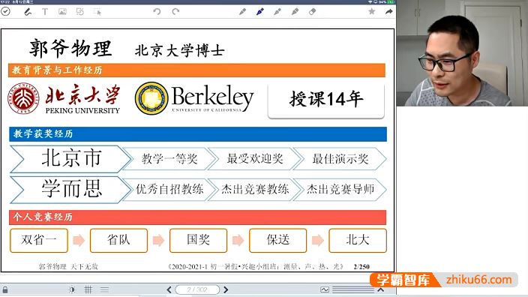Click the "北京市" arrow label
Image resolution: width=528 pixels, height=297 pixels.
pos(71,159)
